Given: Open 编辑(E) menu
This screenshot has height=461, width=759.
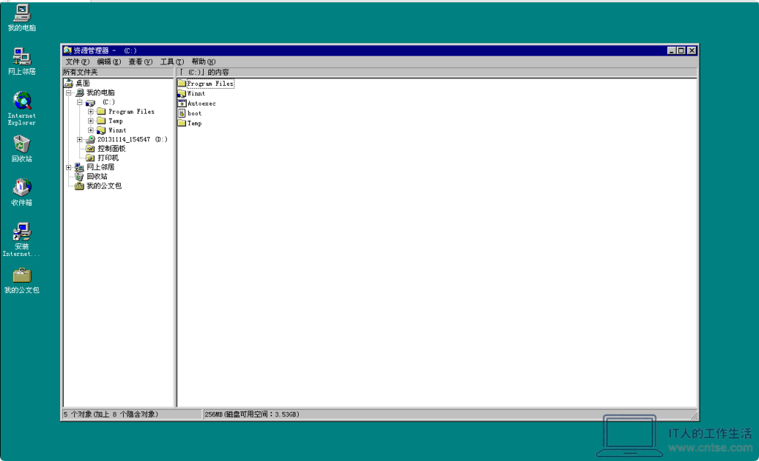Looking at the screenshot, I should (x=109, y=62).
